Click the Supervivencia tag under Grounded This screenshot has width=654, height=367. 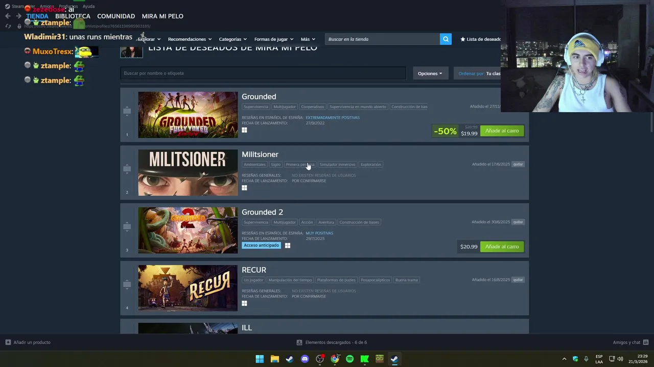click(255, 107)
